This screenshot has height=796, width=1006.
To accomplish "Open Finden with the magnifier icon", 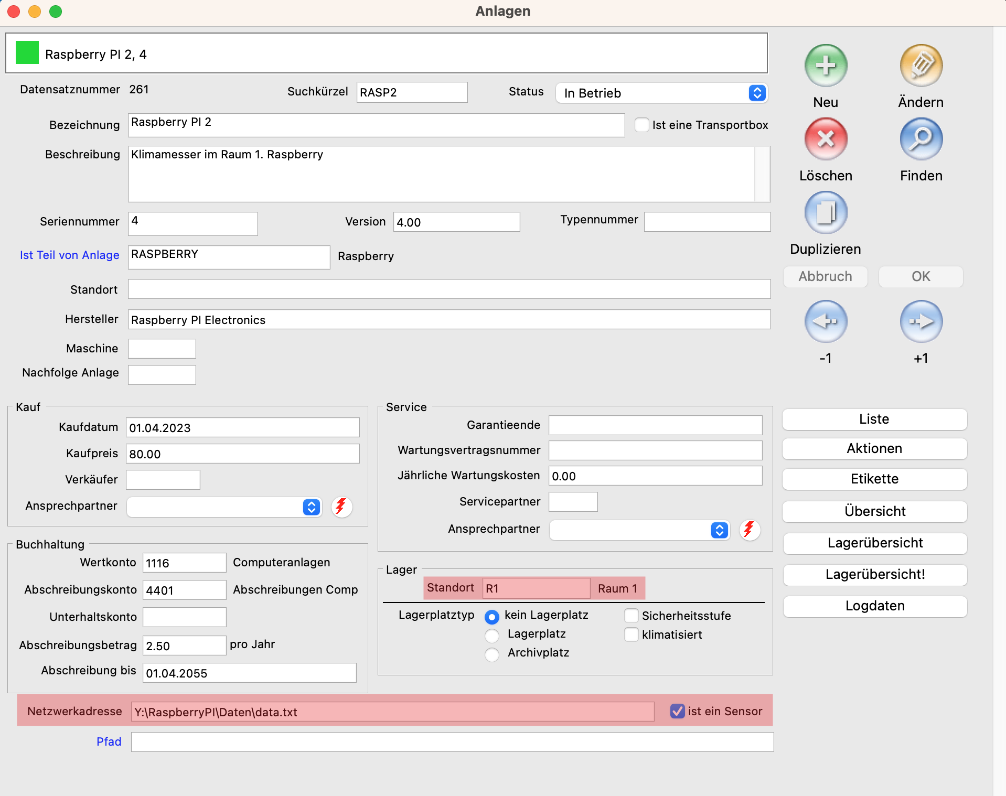I will pos(921,139).
